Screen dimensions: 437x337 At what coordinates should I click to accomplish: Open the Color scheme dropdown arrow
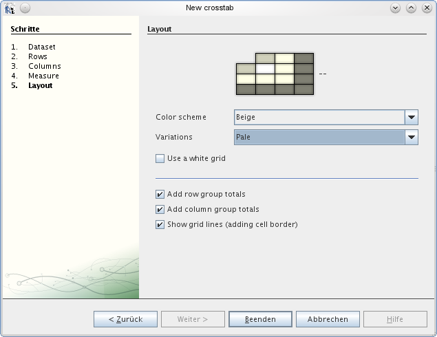[412, 117]
